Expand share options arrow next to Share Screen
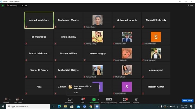The width and height of the screenshot is (195, 109). [x=99, y=99]
